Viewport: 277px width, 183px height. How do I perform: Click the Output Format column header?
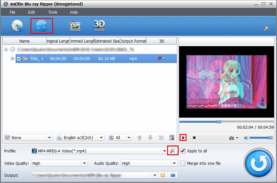click(133, 41)
